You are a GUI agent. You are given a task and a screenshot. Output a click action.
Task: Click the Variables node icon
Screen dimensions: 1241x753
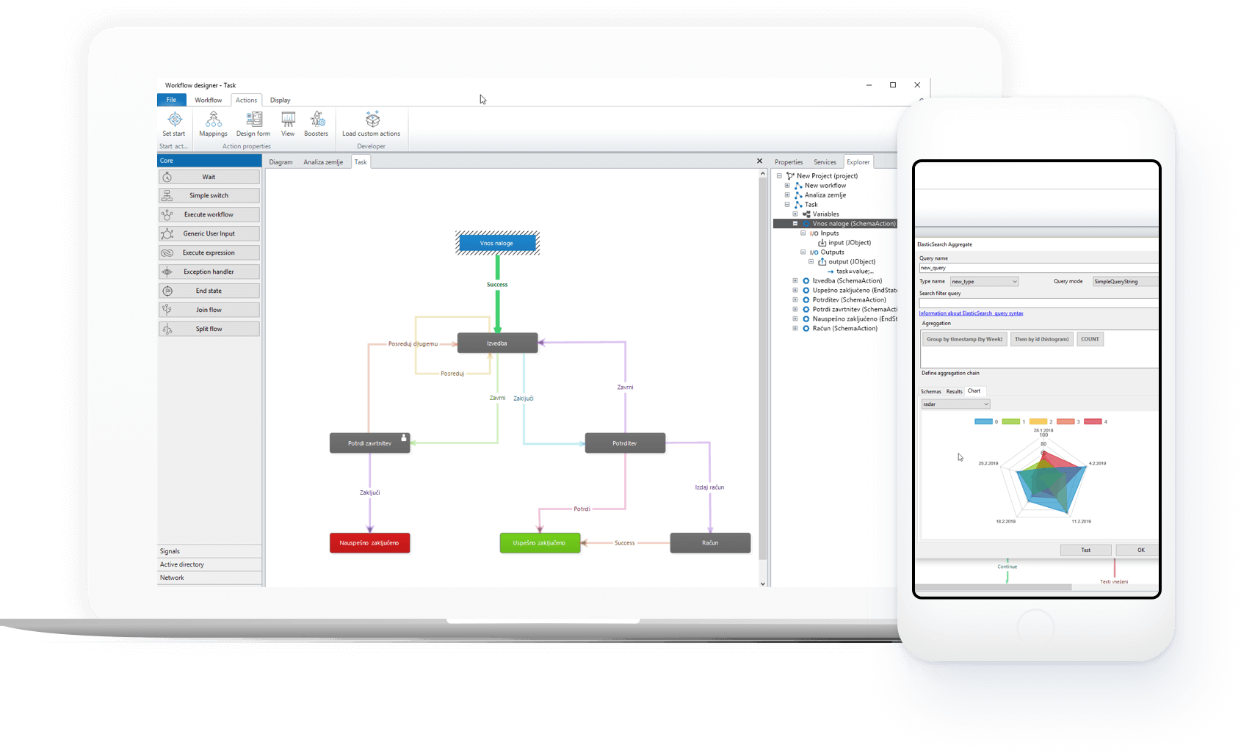click(x=806, y=214)
